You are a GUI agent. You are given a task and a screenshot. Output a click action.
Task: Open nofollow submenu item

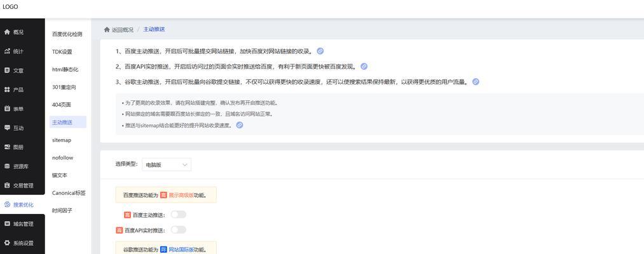pos(63,157)
